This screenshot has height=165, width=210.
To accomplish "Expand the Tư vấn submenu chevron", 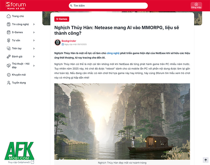I will click(x=34, y=40).
